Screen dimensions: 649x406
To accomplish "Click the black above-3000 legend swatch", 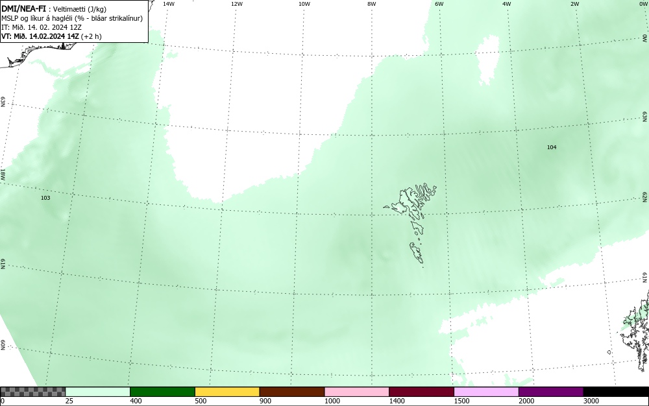I will coord(616,392).
